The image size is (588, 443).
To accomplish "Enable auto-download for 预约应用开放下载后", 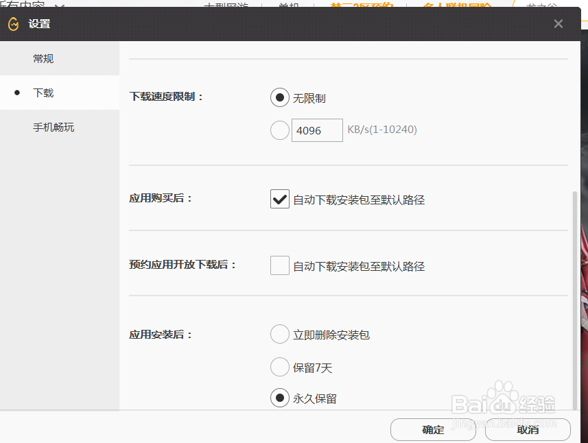I will tap(280, 265).
